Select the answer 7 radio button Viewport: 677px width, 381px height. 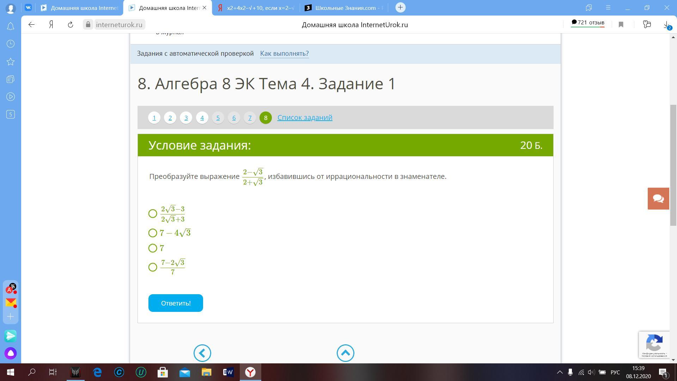pos(153,248)
